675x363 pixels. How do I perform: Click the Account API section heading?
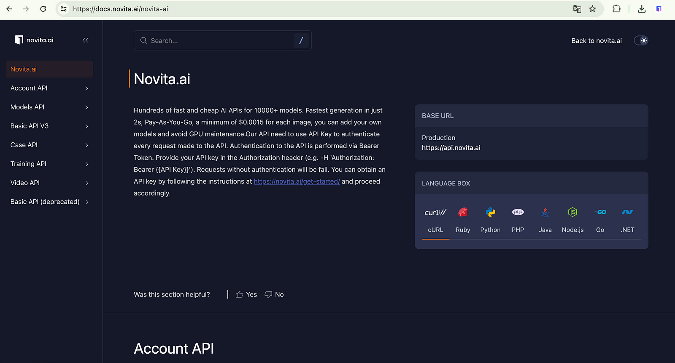click(x=174, y=349)
